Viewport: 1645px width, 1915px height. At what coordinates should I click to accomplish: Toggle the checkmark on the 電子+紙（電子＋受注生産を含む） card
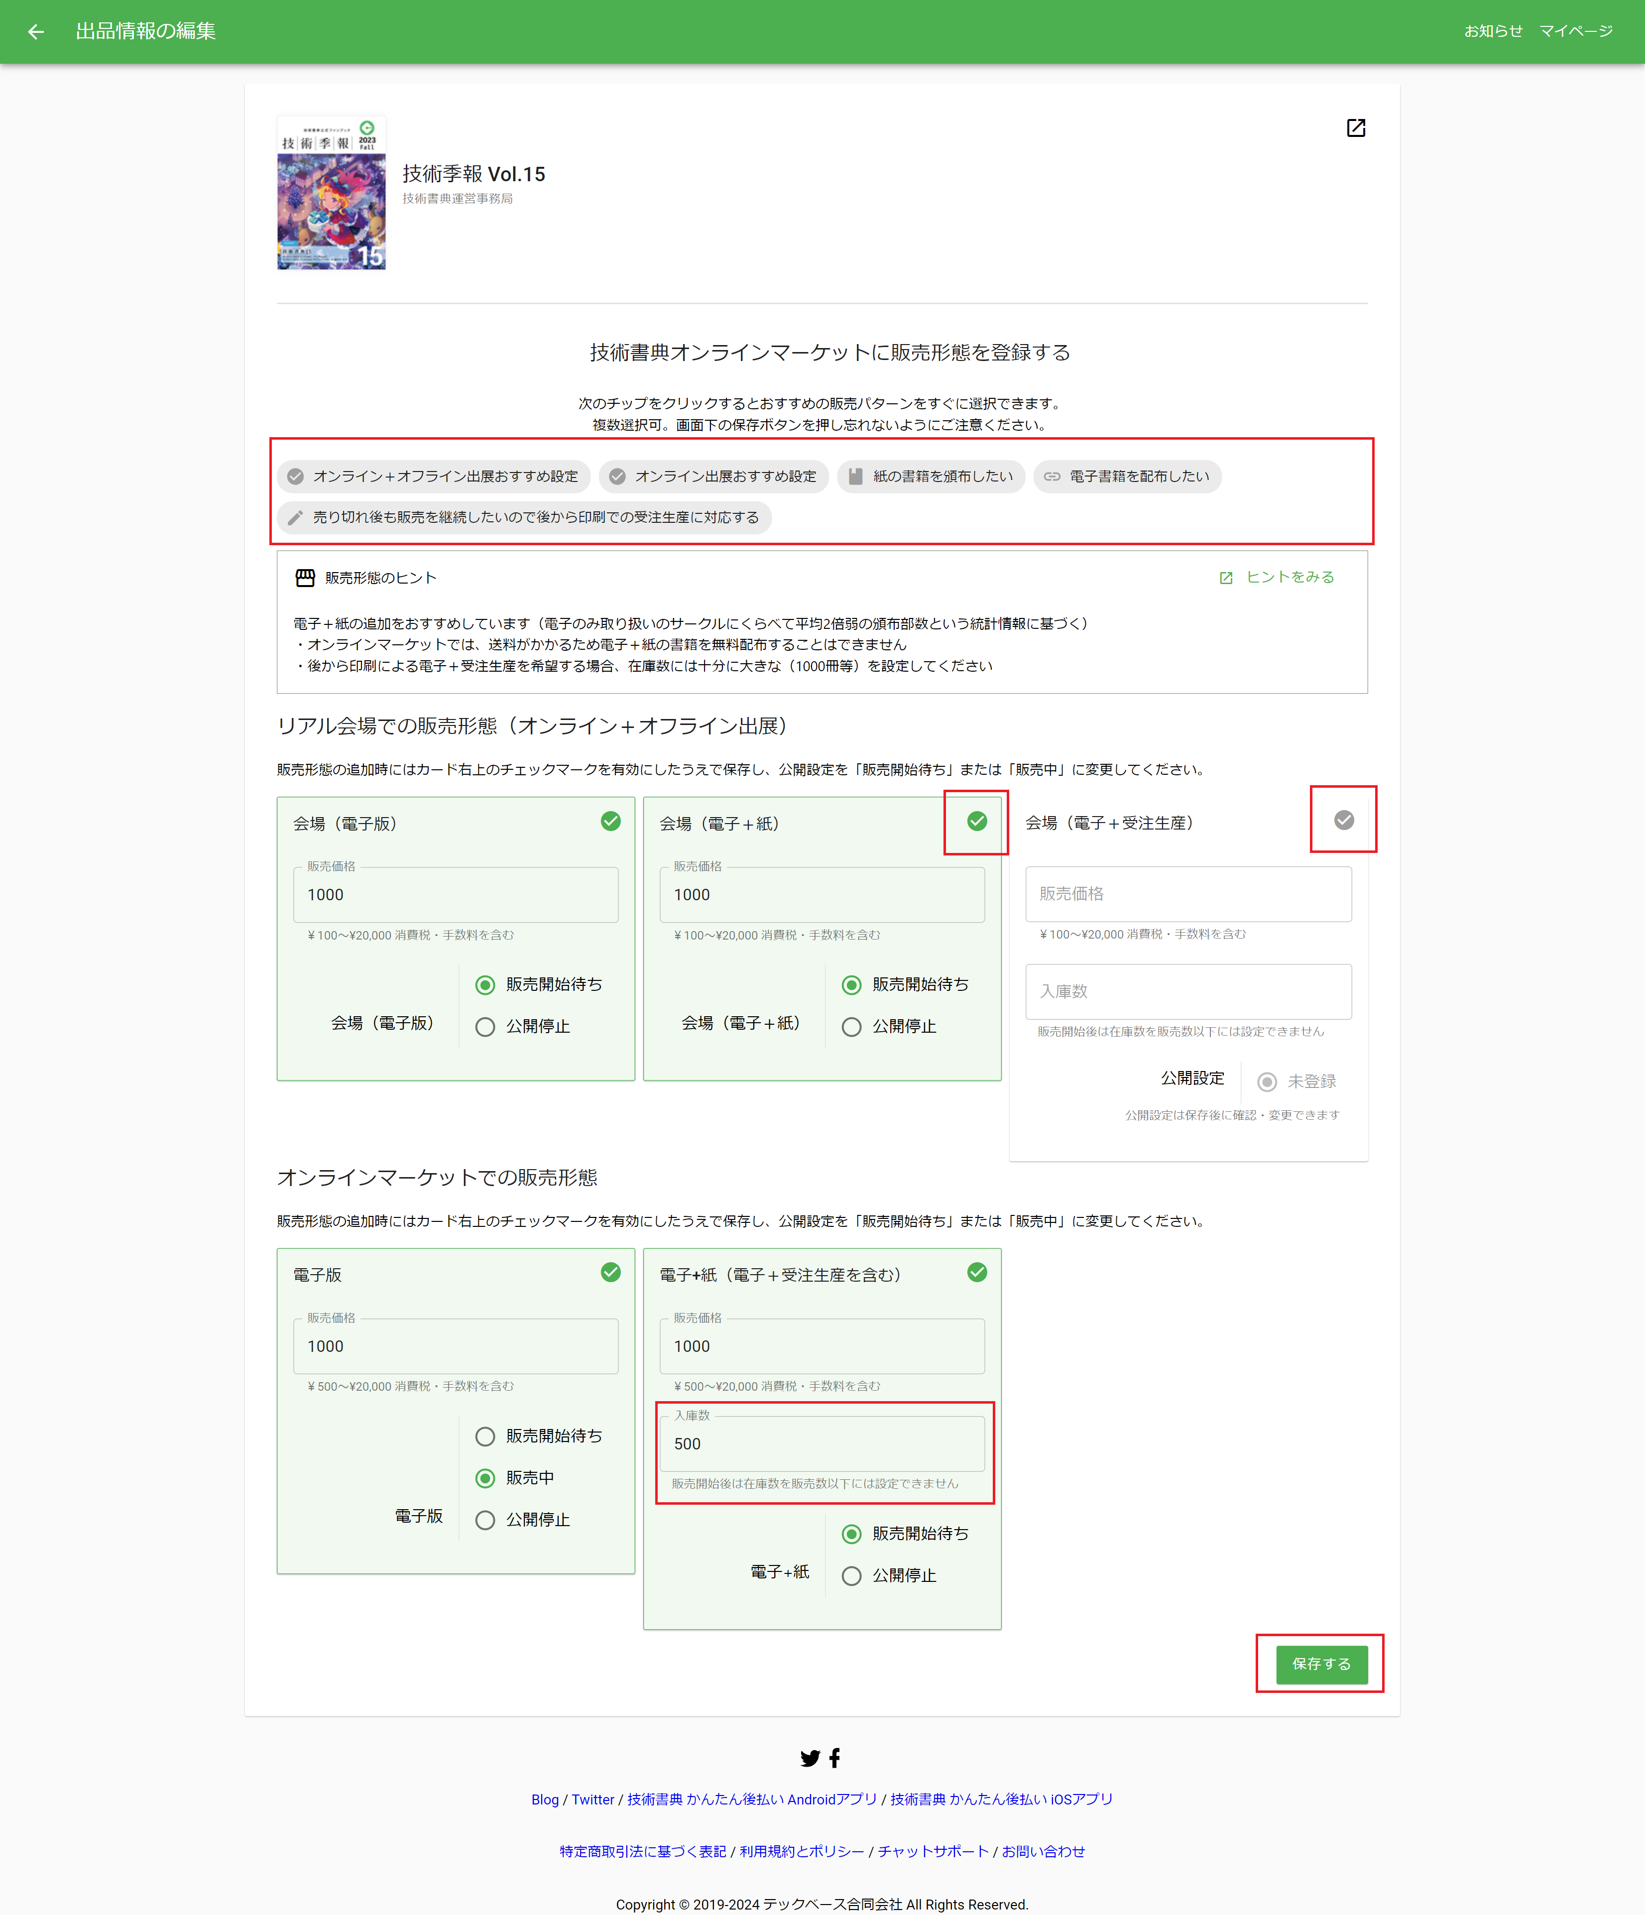(x=977, y=1272)
